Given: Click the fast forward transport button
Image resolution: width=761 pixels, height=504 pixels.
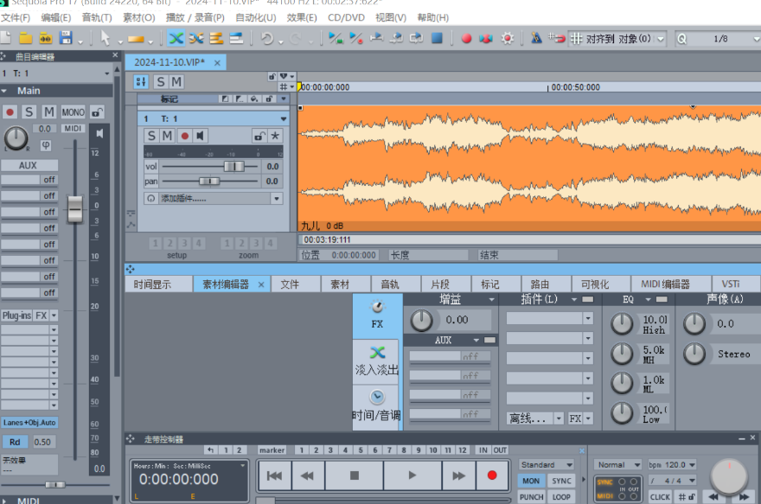Looking at the screenshot, I should pos(458,475).
